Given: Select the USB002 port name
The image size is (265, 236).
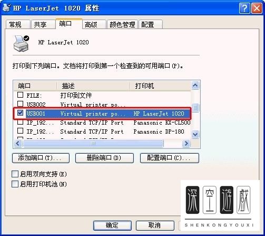Looking at the screenshot, I should 36,105.
